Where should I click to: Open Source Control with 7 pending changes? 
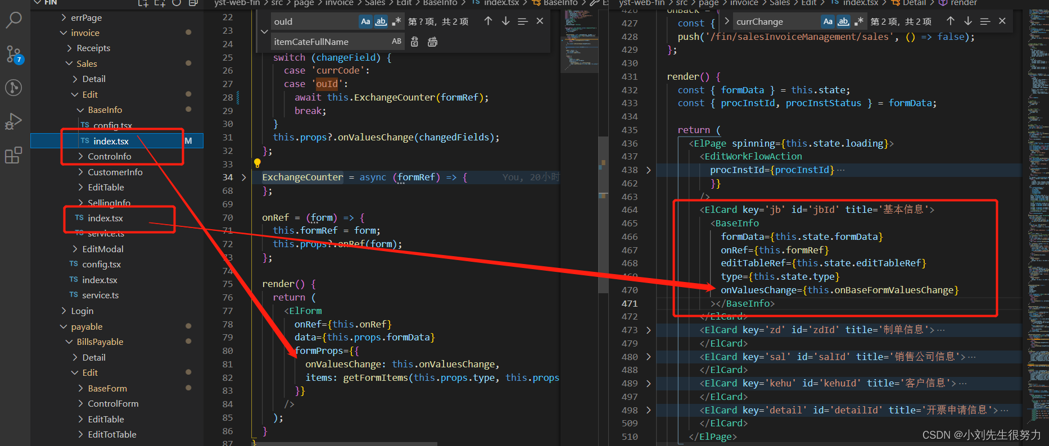click(13, 54)
